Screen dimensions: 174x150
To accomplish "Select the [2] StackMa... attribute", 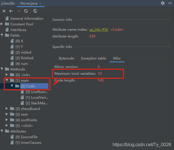I will pos(37,103).
